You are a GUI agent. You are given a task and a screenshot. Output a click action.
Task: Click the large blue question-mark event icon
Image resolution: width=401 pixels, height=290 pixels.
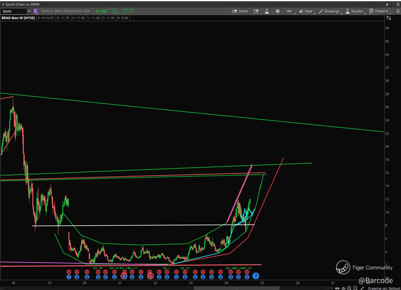click(256, 276)
